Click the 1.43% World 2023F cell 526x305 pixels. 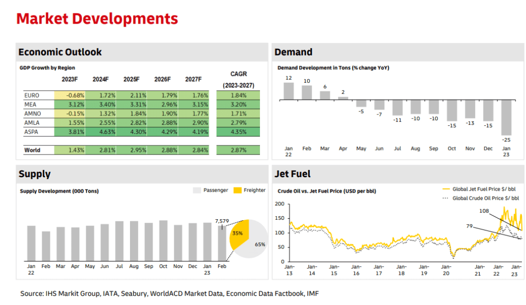point(70,150)
